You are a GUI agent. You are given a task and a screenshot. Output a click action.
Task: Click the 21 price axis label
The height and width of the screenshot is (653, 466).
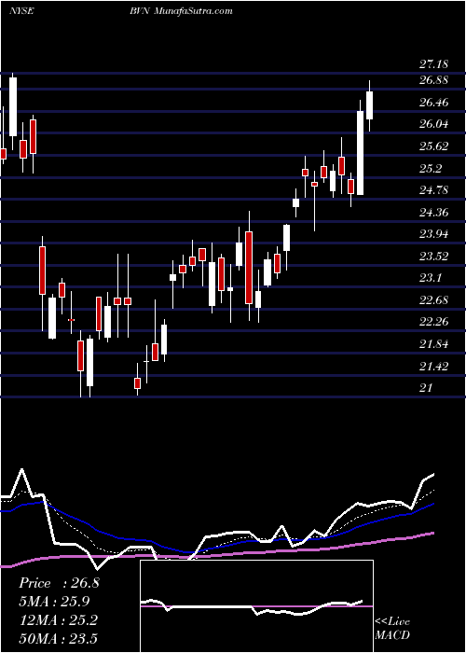(x=426, y=388)
